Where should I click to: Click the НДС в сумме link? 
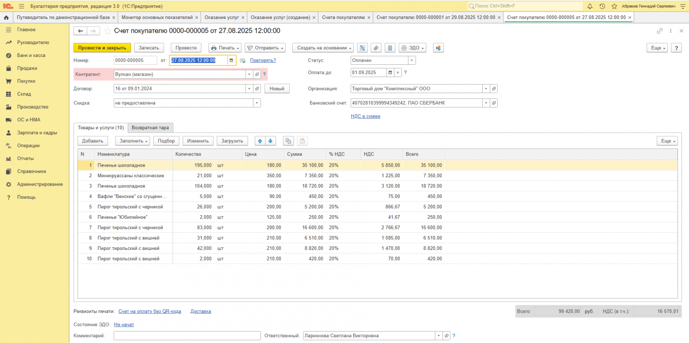pyautogui.click(x=365, y=116)
